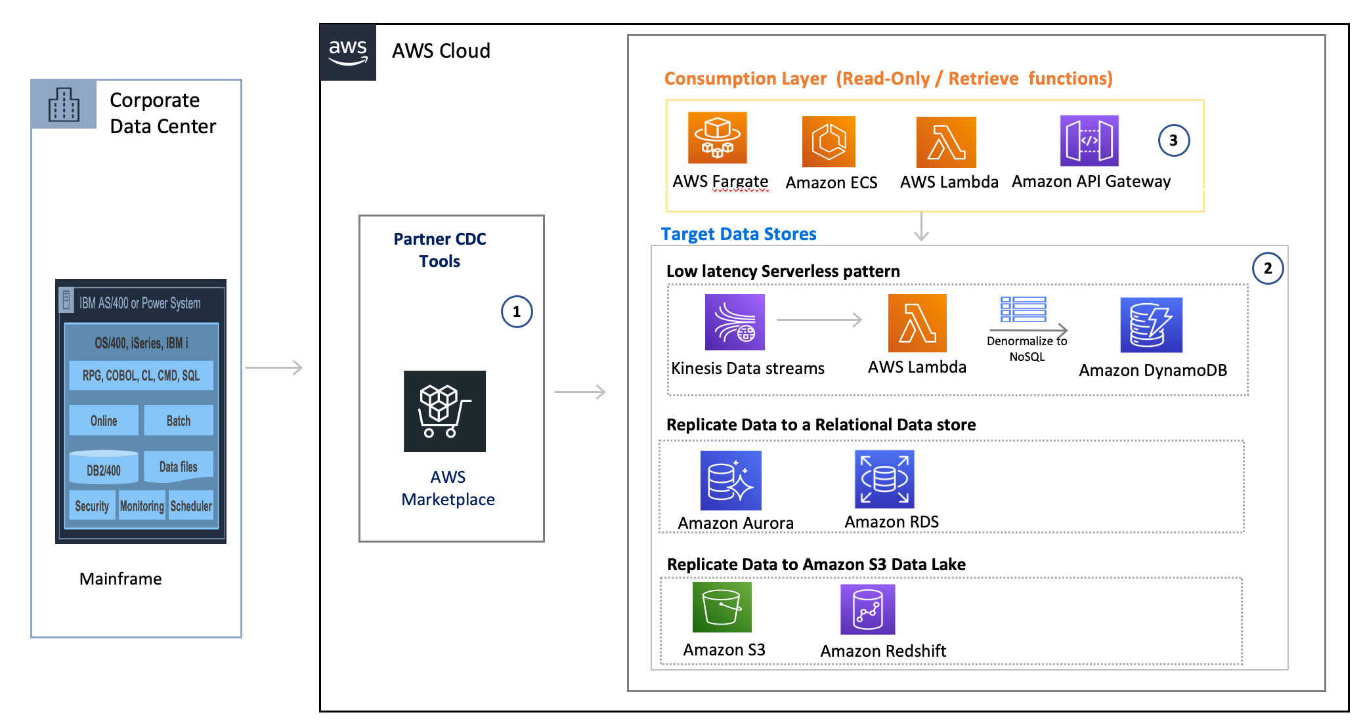Click the Amazon ECS icon
The width and height of the screenshot is (1363, 723).
[830, 140]
